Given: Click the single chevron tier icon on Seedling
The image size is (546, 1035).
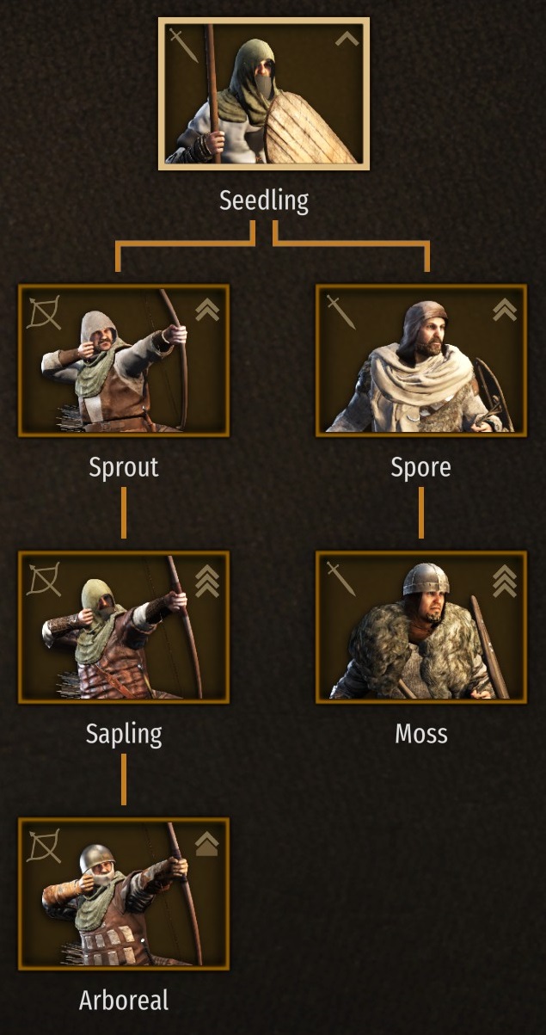Looking at the screenshot, I should coord(347,39).
